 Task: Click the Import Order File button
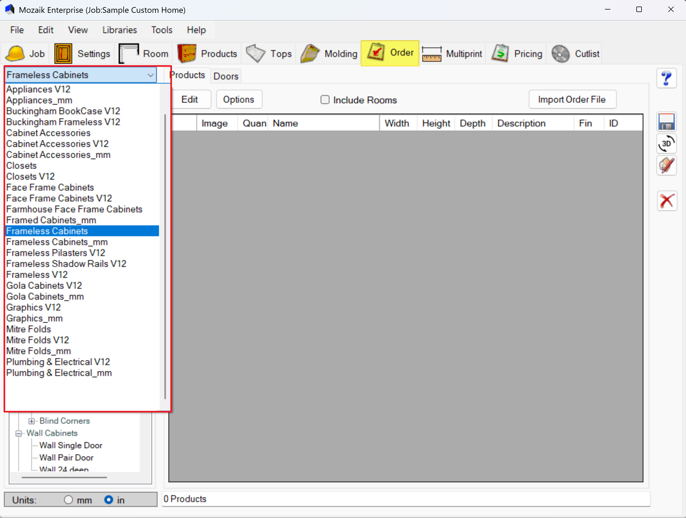[572, 100]
